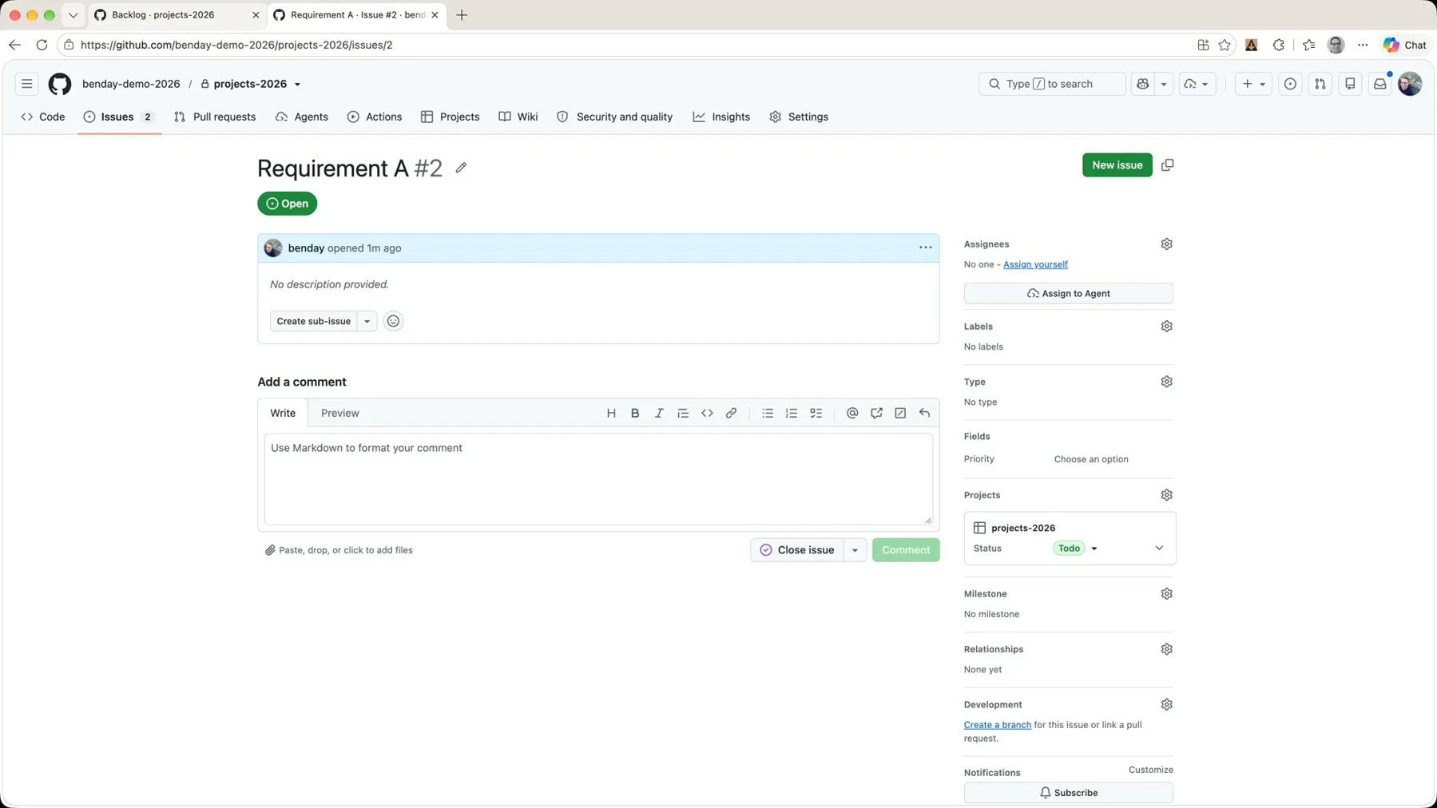Toggle bold formatting in comment toolbar
The image size is (1437, 808).
point(635,413)
